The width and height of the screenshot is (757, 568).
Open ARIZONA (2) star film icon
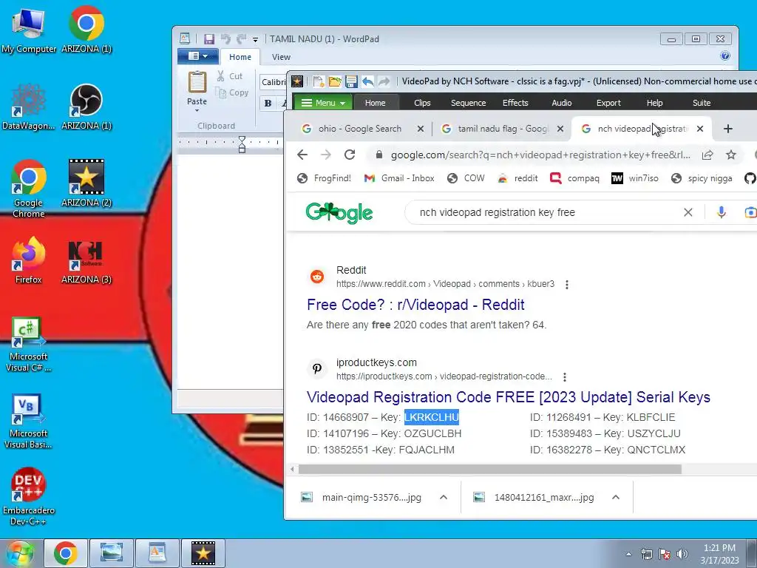[x=86, y=183]
